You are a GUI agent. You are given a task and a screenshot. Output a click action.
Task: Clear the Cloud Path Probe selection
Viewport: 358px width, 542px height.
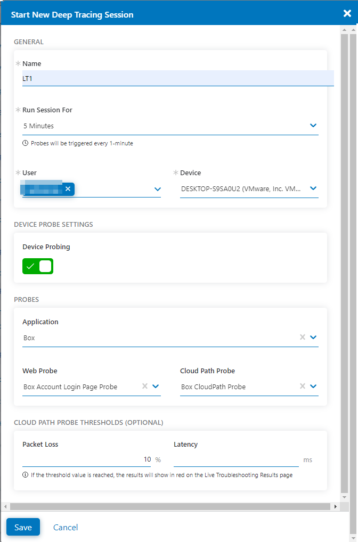[x=302, y=387]
